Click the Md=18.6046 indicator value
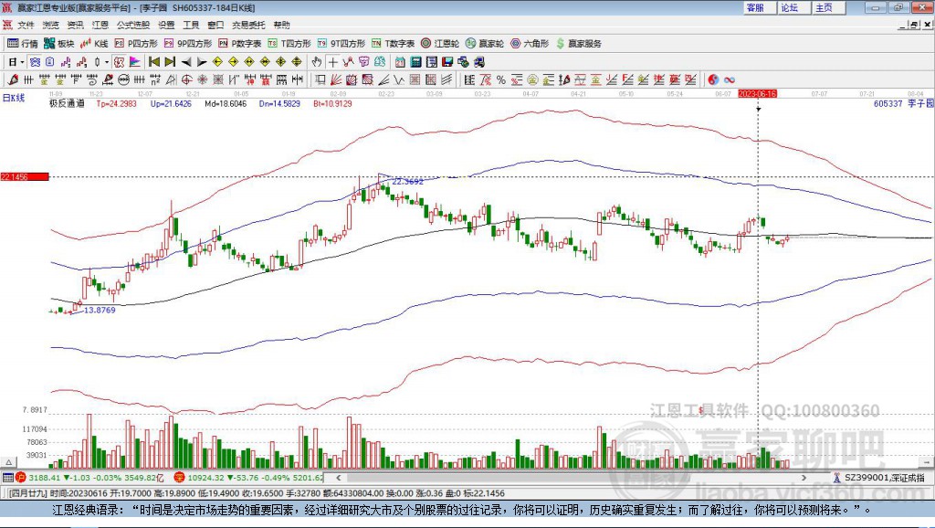This screenshot has width=935, height=528. (x=226, y=104)
